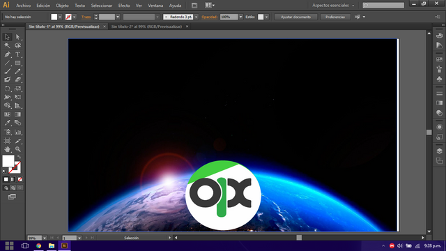Viewport: 446px width, 251px height.
Task: Reset default fill and stroke
Action: (x=4, y=172)
